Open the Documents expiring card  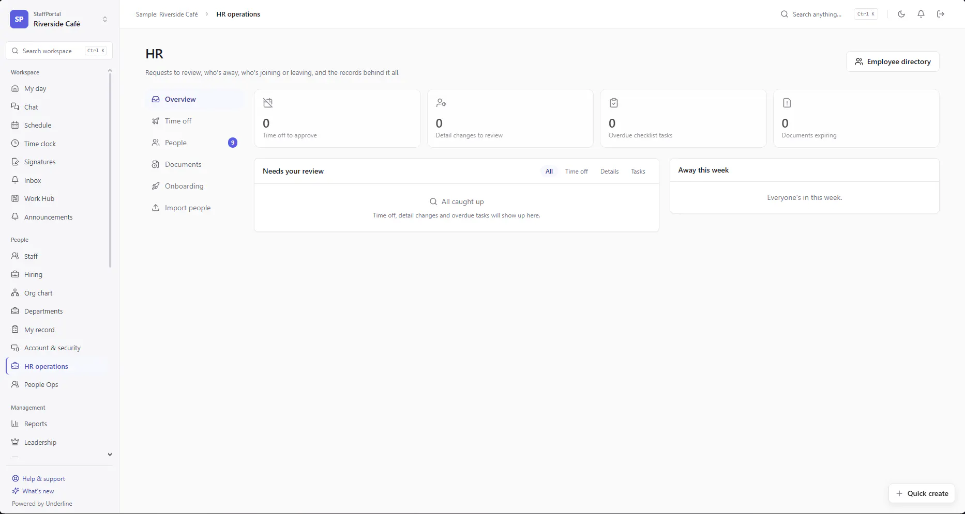pos(856,118)
